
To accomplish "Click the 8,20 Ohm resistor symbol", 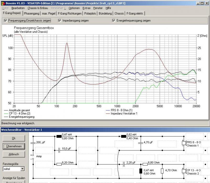I will pos(59,164).
